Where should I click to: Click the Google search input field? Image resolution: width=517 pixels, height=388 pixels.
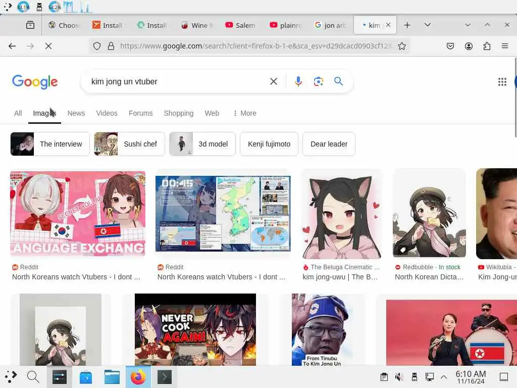coord(178,81)
